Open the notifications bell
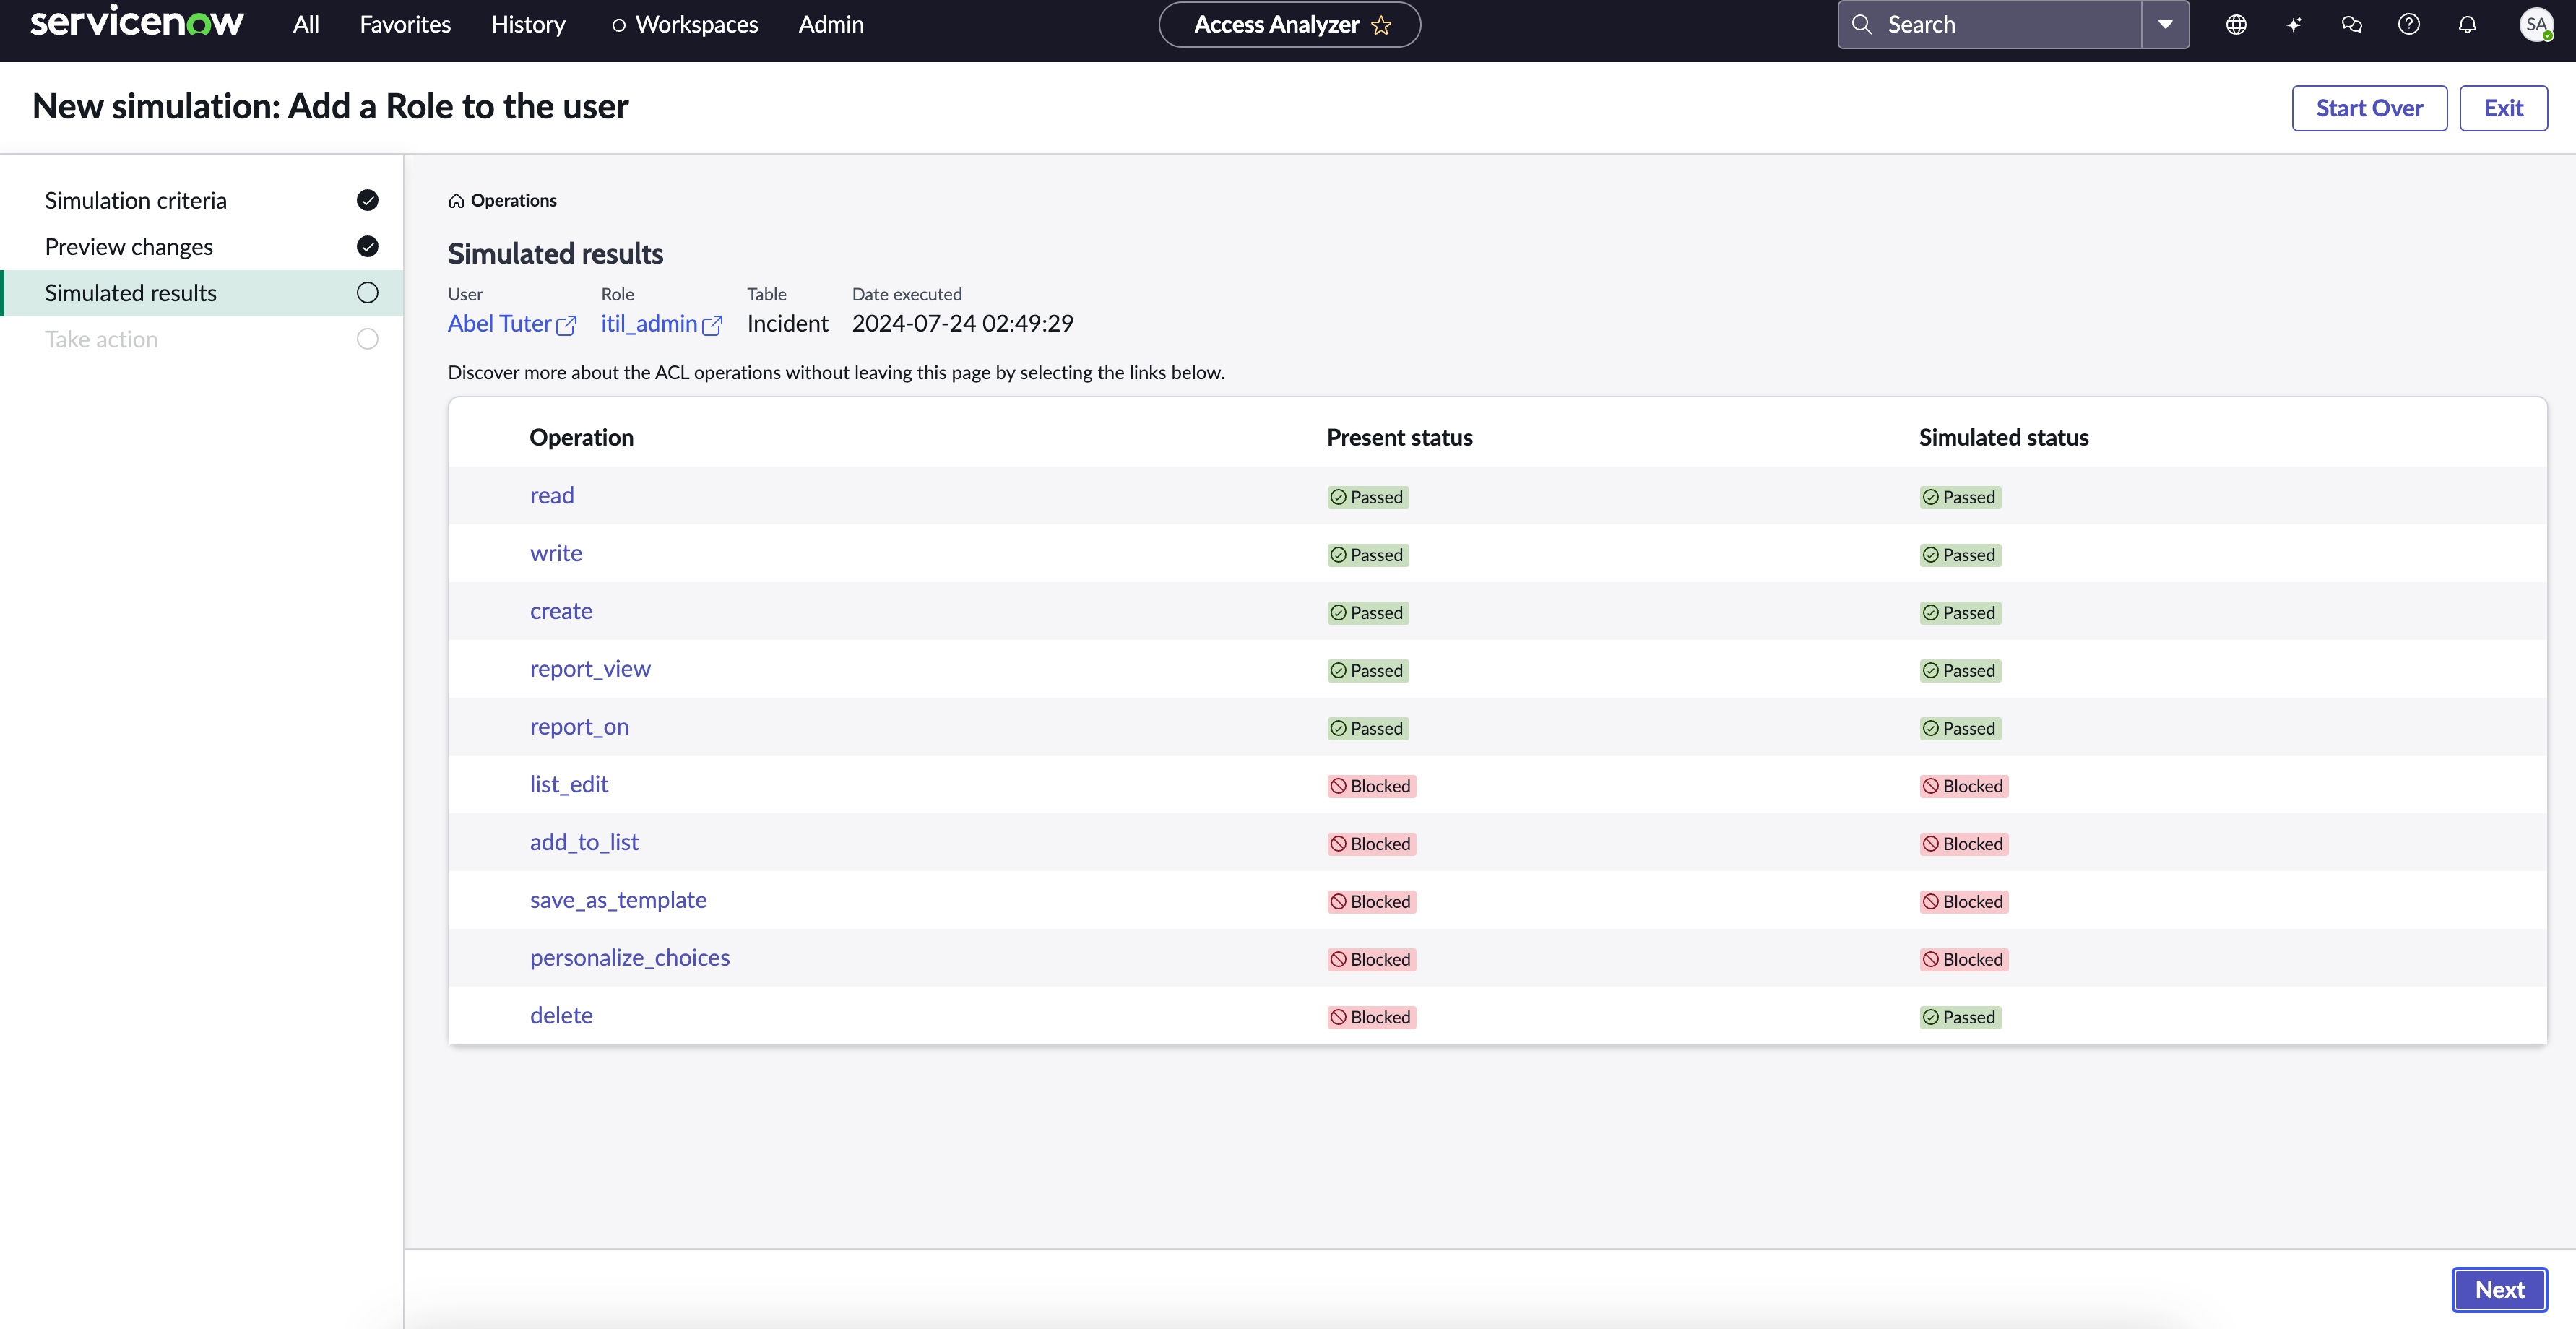Screen dimensions: 2576x1329 point(2467,25)
